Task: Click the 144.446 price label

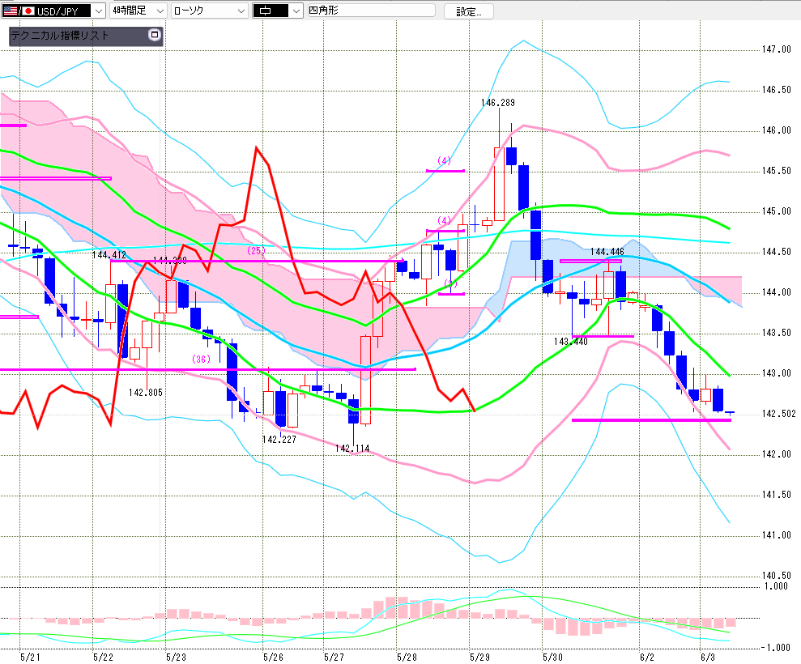Action: [607, 251]
